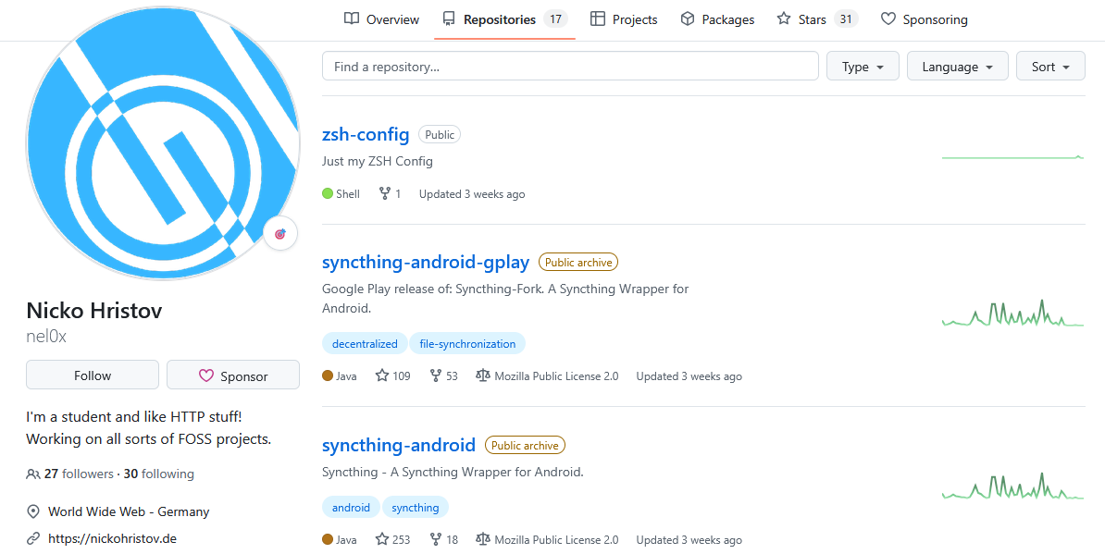Click the license scale icon on syncthing-android-gplay
1105x554 pixels.
pos(482,376)
